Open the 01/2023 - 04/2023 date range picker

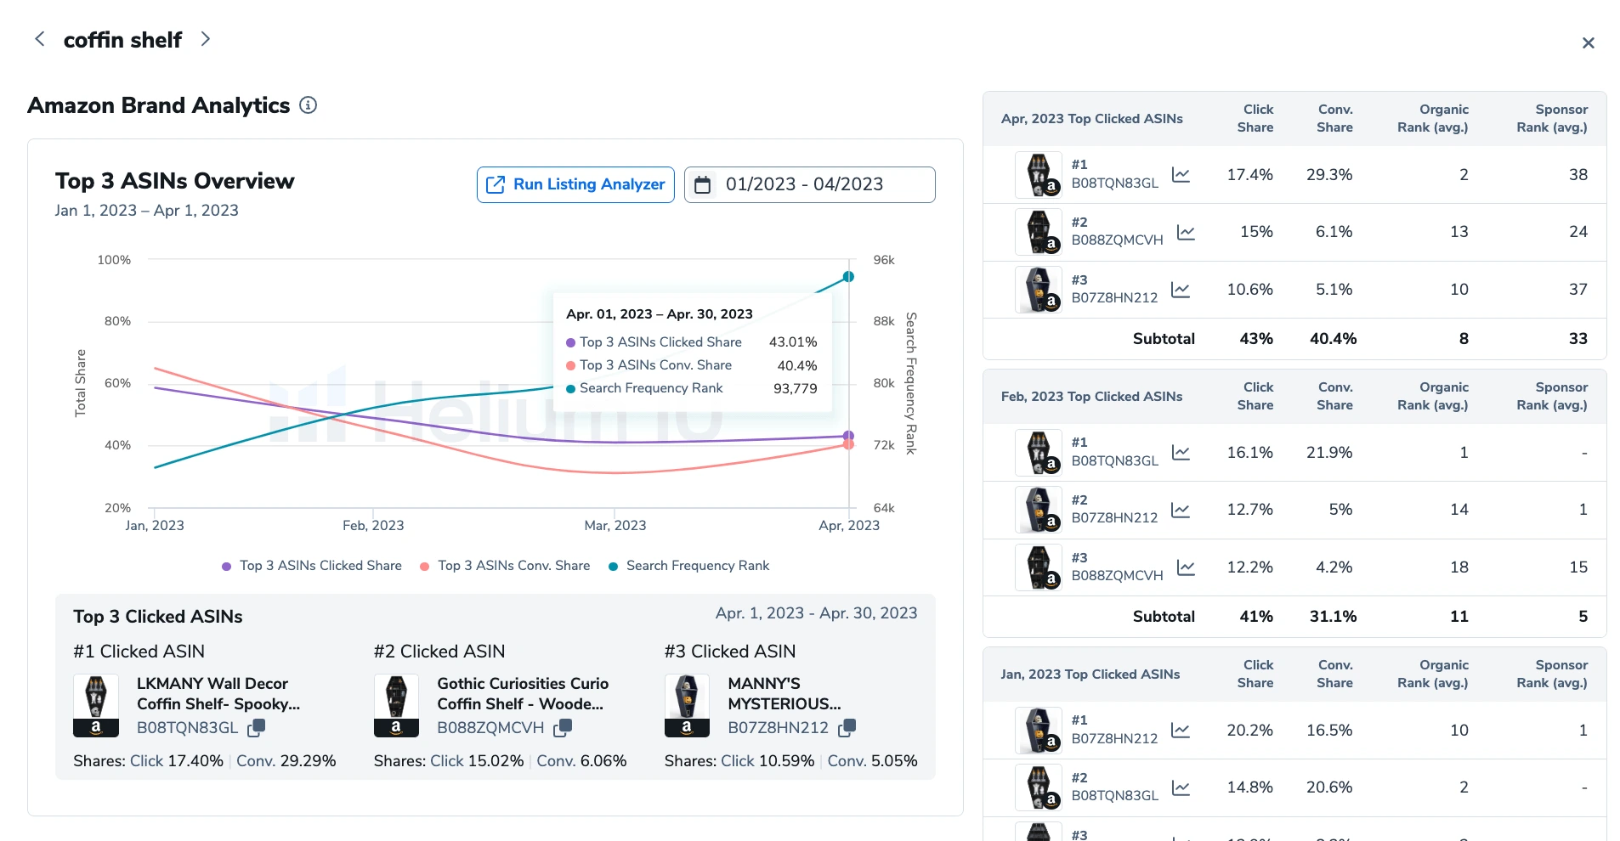(x=809, y=184)
